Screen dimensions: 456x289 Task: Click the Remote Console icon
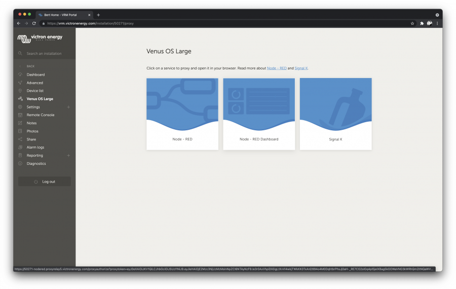pos(20,115)
